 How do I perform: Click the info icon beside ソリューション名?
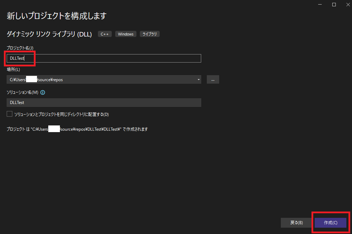coord(43,93)
